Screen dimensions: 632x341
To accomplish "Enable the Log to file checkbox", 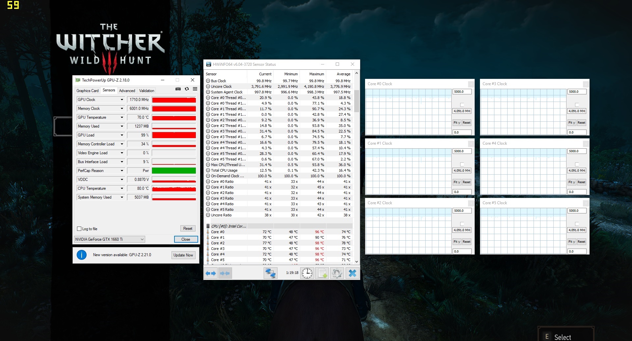I will [x=79, y=229].
